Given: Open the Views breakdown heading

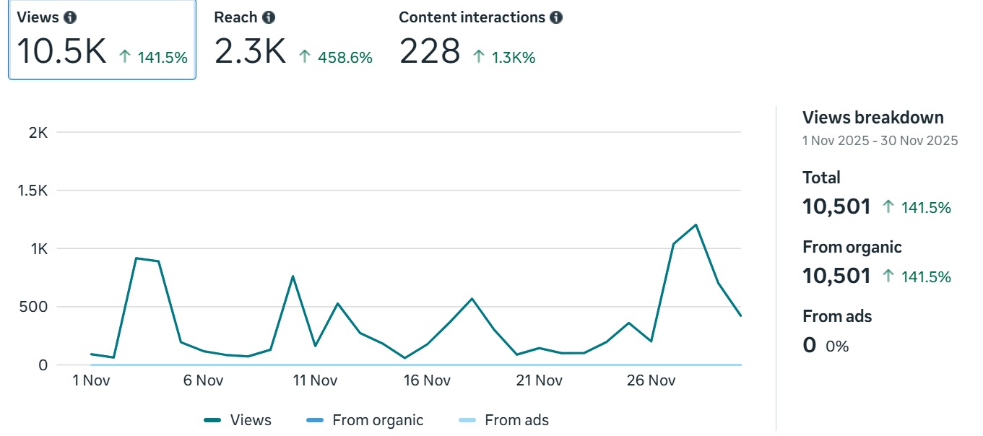Looking at the screenshot, I should [x=873, y=117].
